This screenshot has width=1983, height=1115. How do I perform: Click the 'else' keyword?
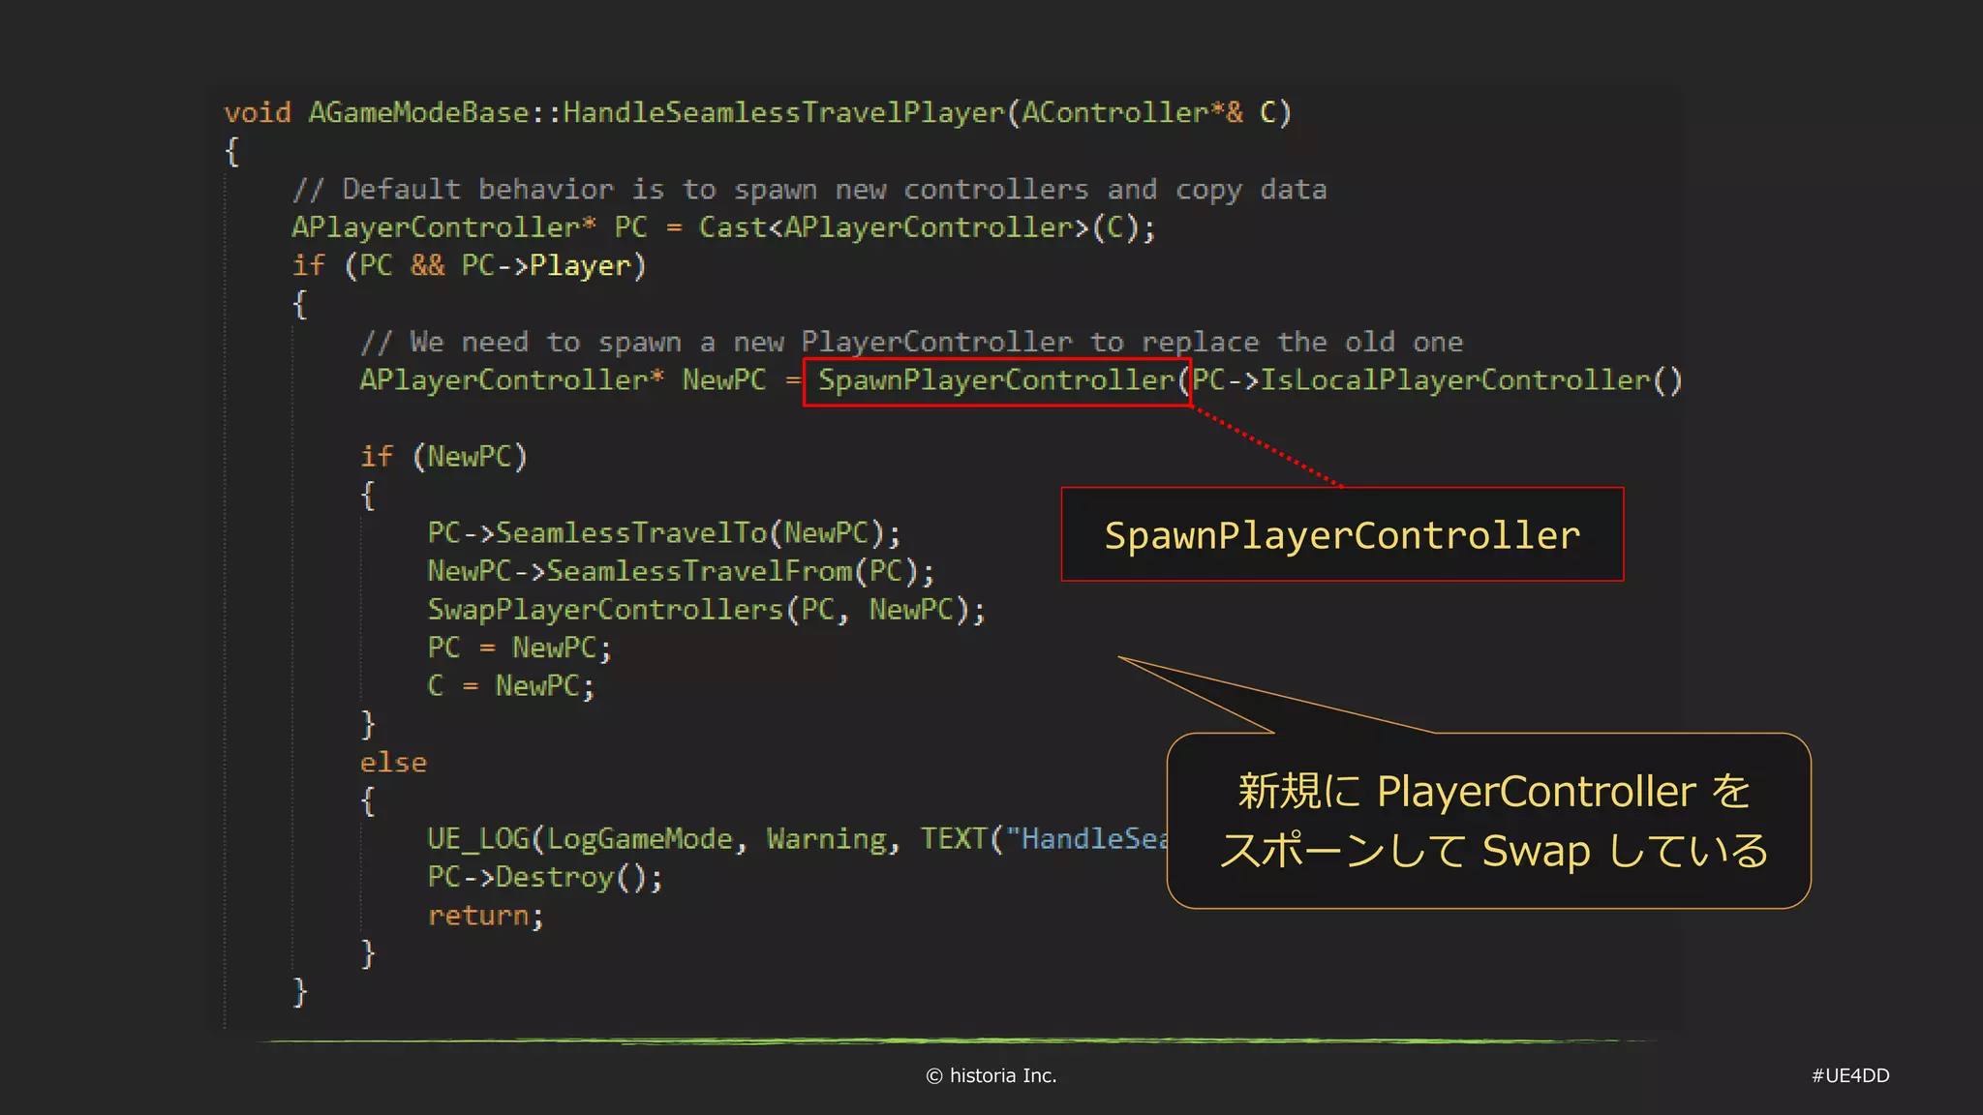[x=393, y=763]
